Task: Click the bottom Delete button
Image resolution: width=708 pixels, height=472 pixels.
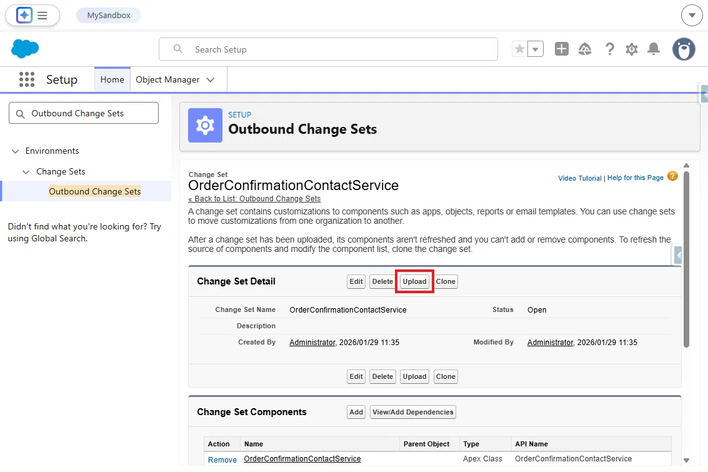Action: coord(382,376)
